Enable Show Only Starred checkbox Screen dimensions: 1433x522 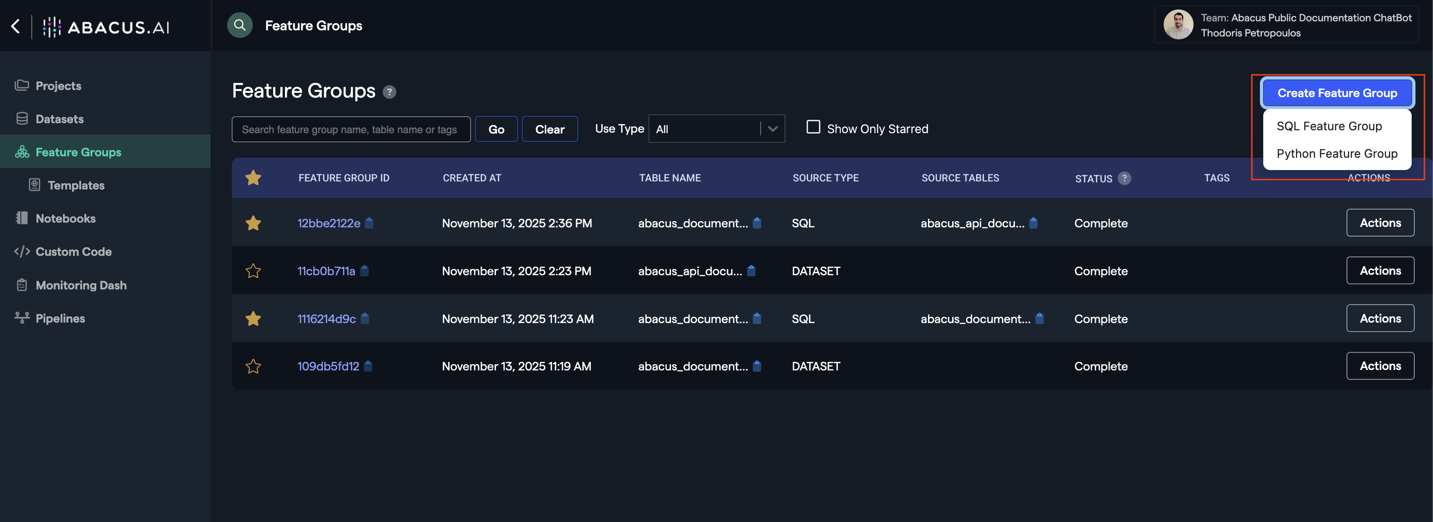click(813, 127)
